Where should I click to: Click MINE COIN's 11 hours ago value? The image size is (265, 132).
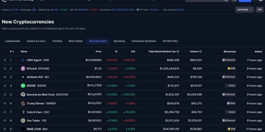tap(254, 129)
